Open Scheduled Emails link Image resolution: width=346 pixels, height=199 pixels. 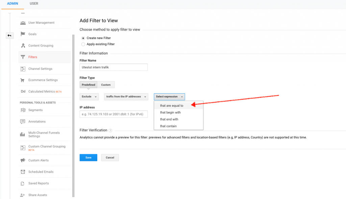[41, 172]
